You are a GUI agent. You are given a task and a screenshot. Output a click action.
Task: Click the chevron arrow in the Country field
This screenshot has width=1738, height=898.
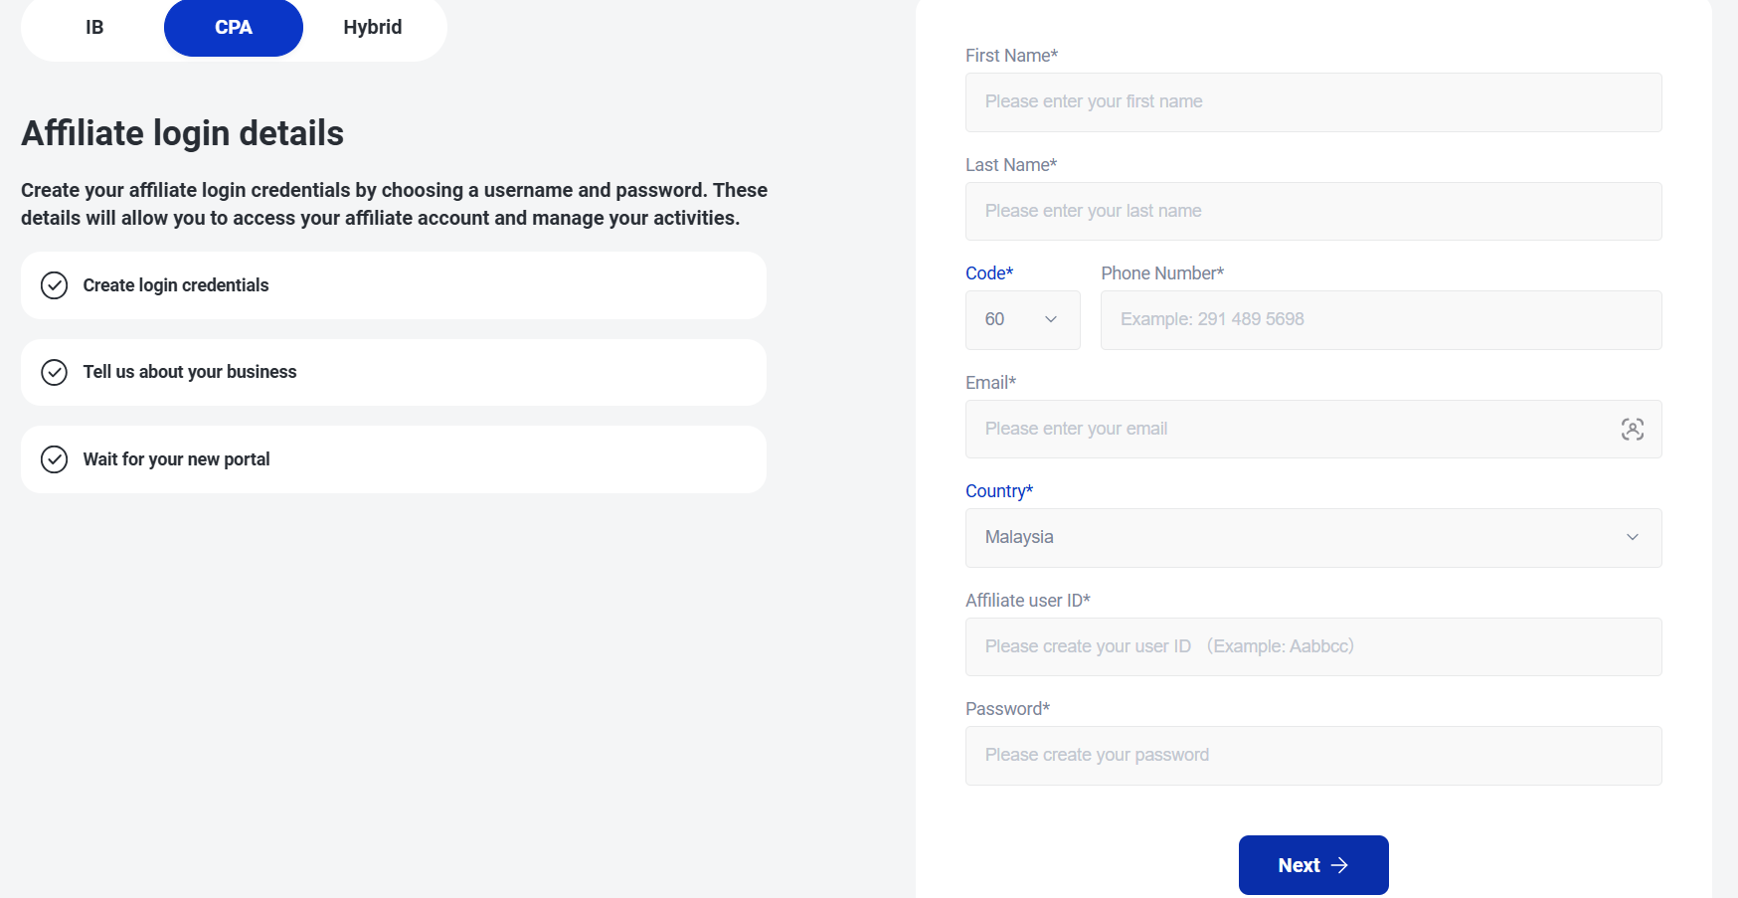tap(1632, 537)
